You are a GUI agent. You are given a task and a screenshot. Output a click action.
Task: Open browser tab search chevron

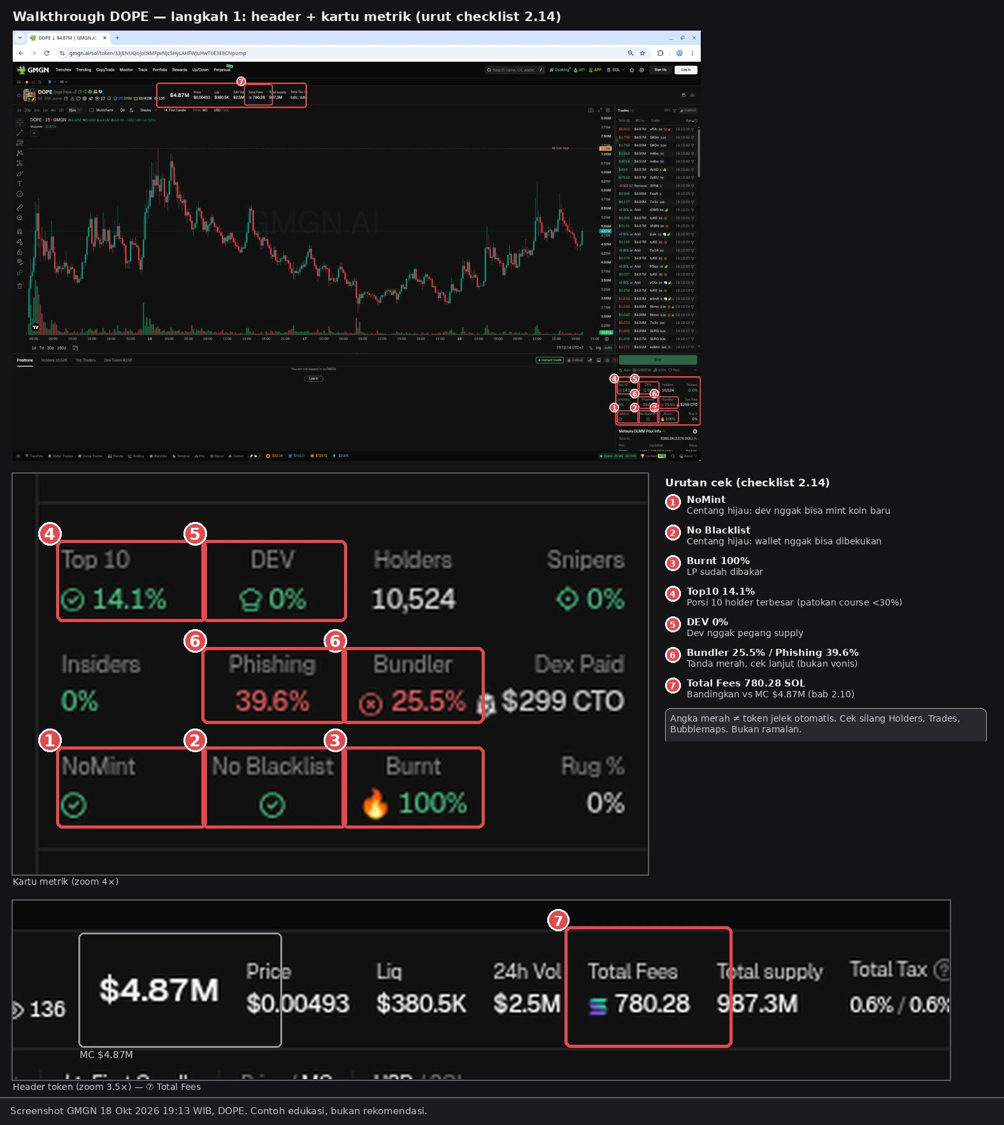click(20, 38)
